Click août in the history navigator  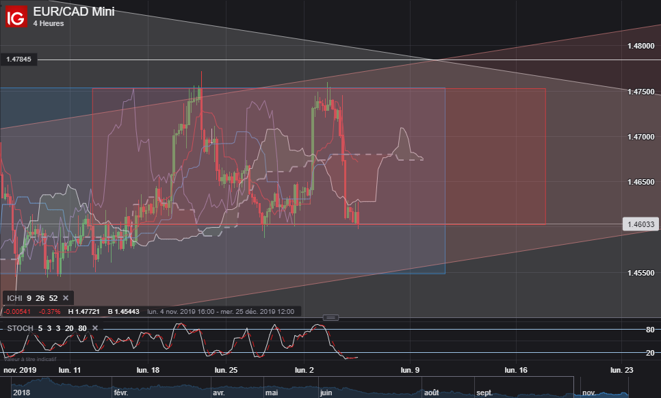(432, 393)
